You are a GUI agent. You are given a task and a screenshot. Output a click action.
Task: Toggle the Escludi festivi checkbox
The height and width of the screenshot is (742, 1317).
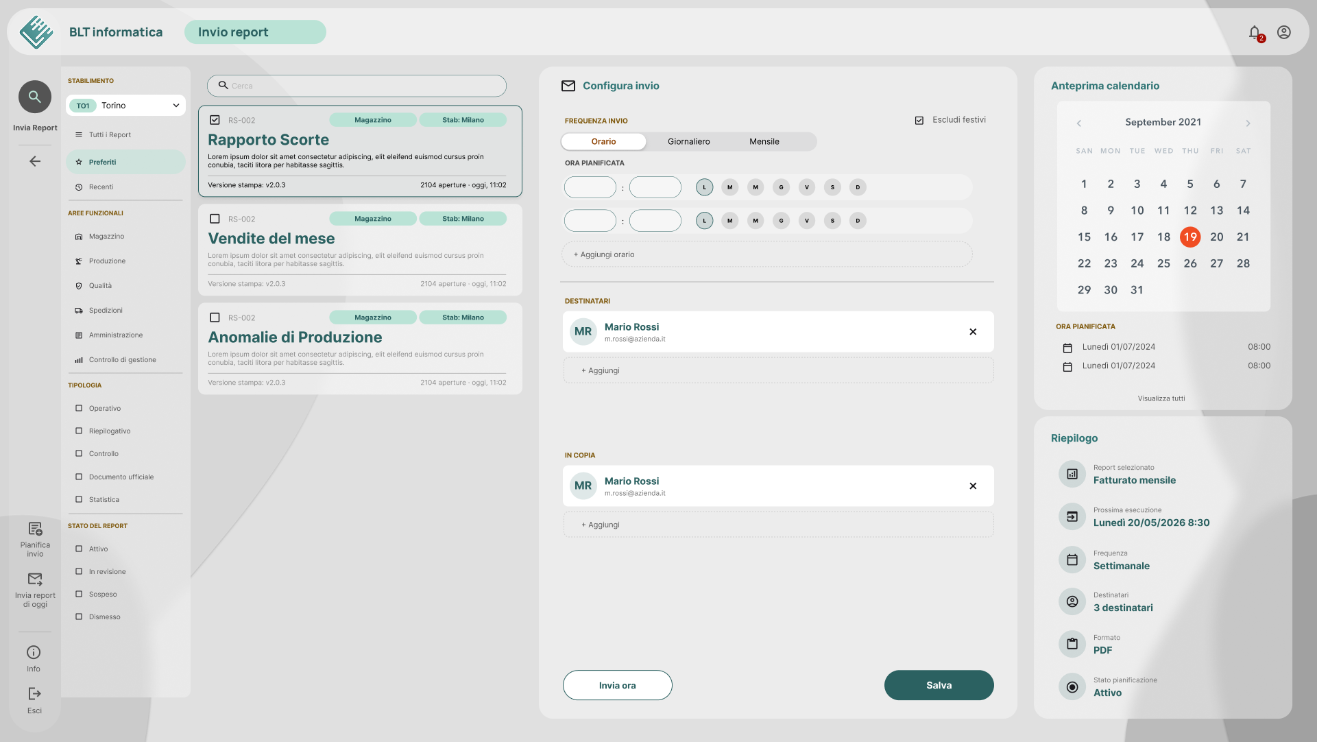pos(919,120)
